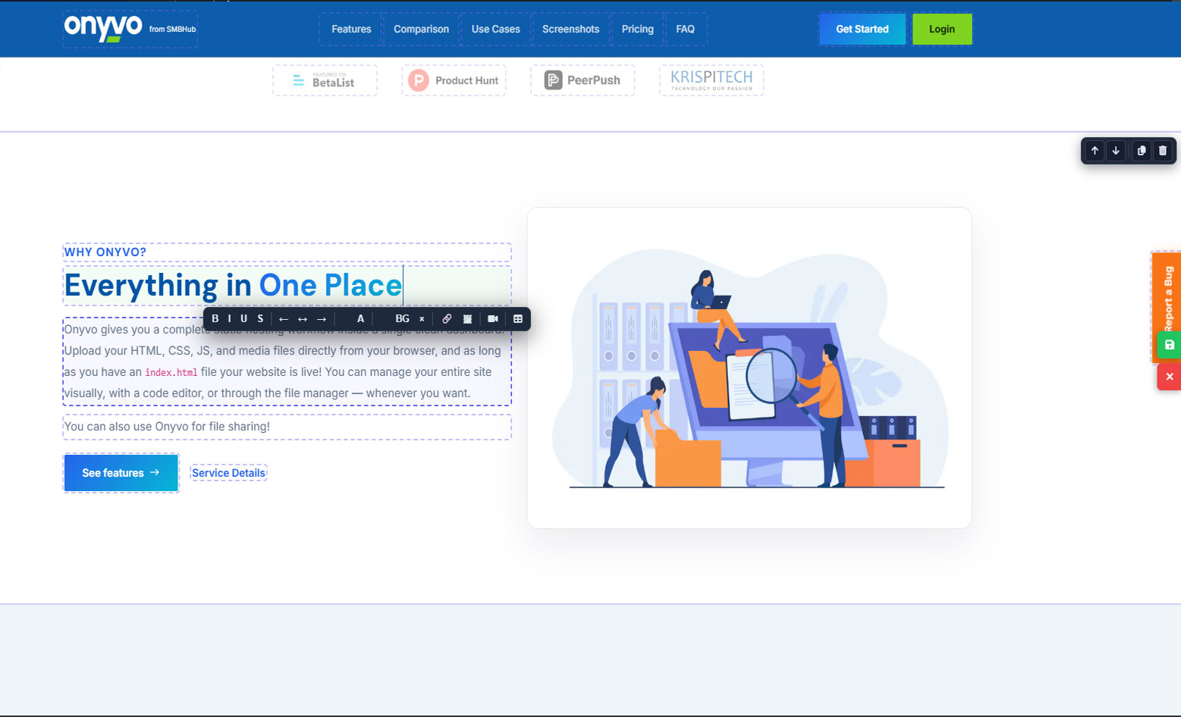Click the green Login button
The height and width of the screenshot is (717, 1181).
click(x=942, y=29)
